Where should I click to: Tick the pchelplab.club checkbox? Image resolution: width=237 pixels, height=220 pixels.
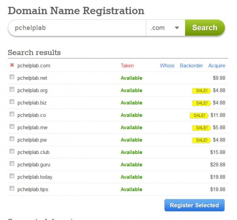pos(12,152)
